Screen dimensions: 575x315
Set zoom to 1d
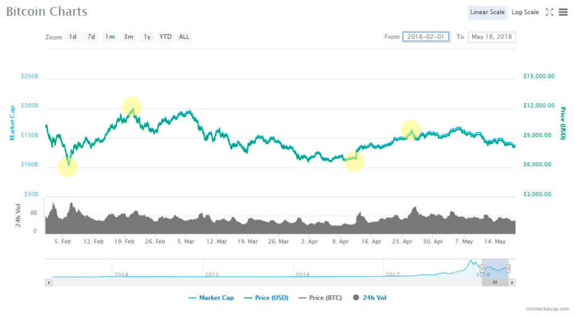click(72, 36)
